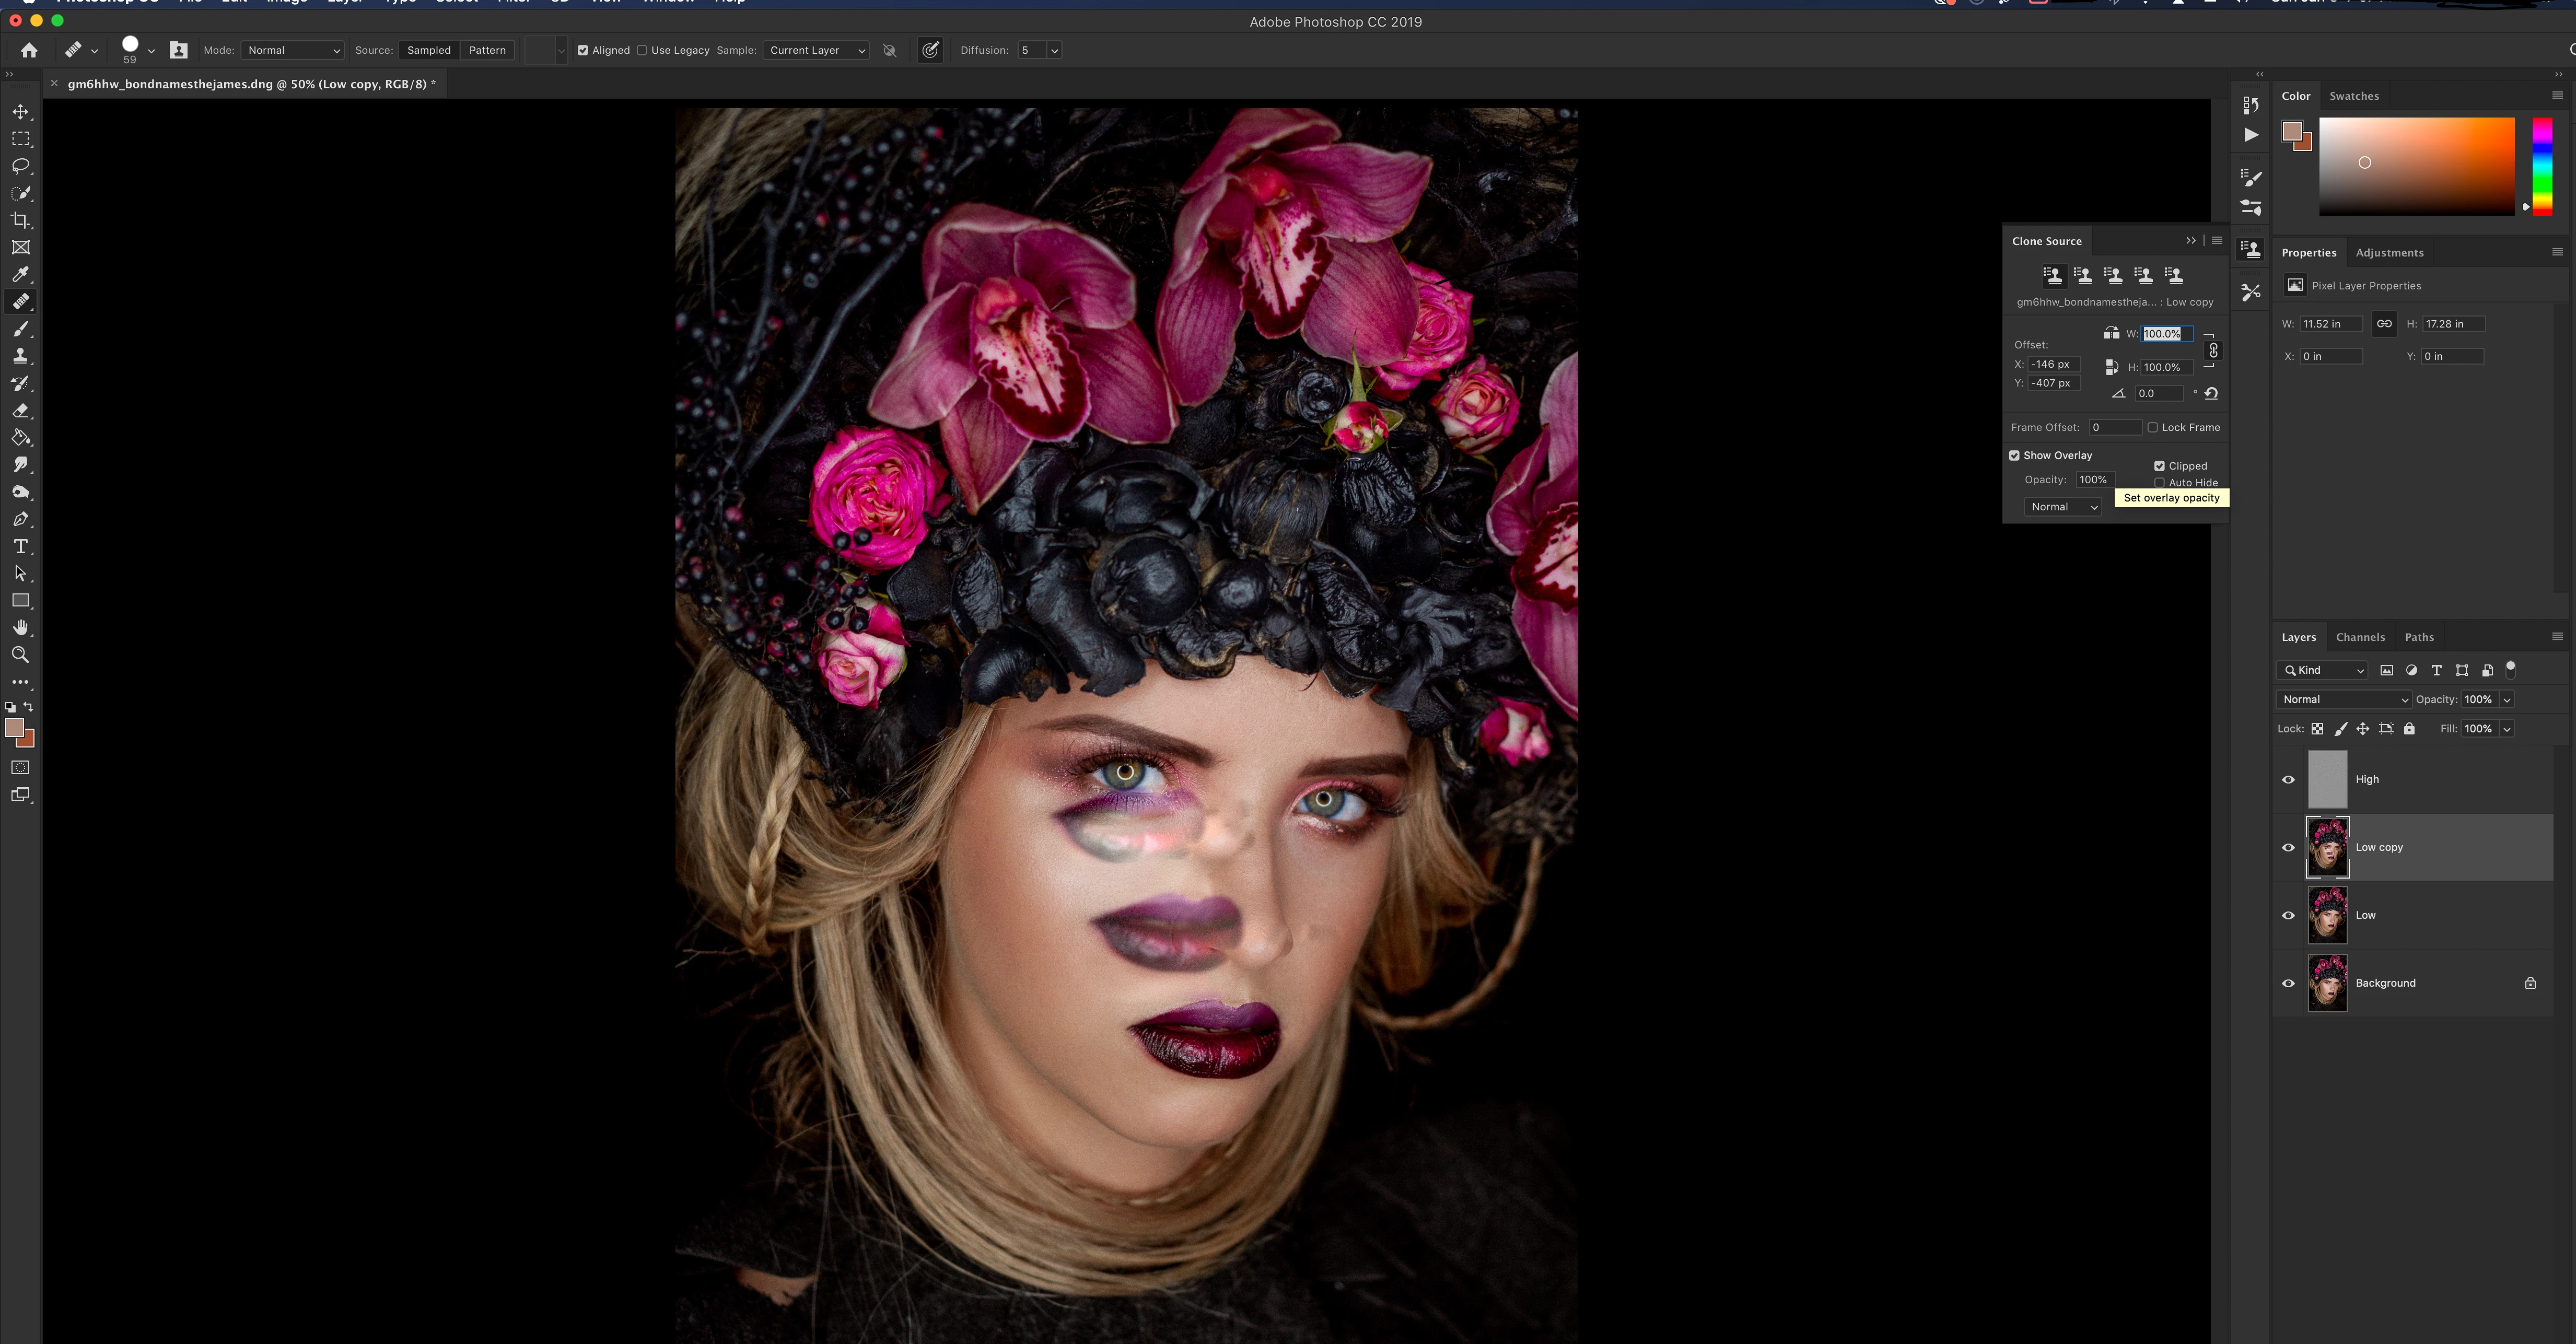The image size is (2576, 1344).
Task: Click the Home icon in options bar
Action: (x=29, y=50)
